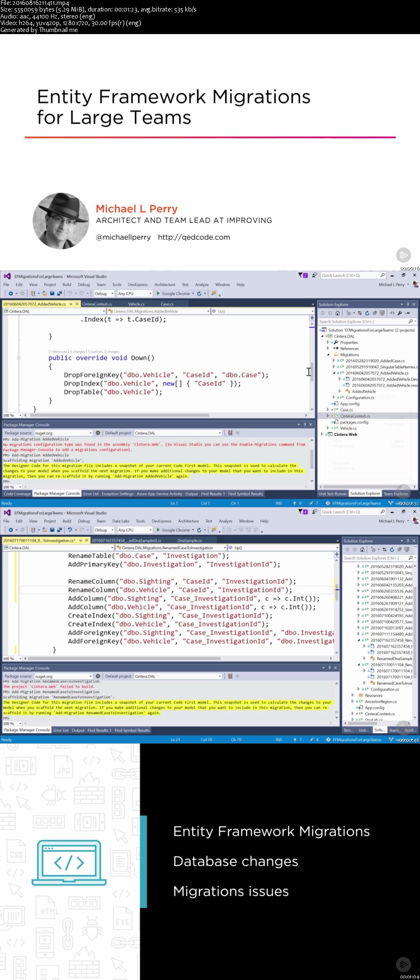The width and height of the screenshot is (420, 980).
Task: Expand Cintera.Web project node
Action: 322,434
